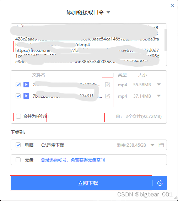The width and height of the screenshot is (178, 201).
Task: Click the link box vertical scrollbar
Action: pyautogui.click(x=166, y=40)
